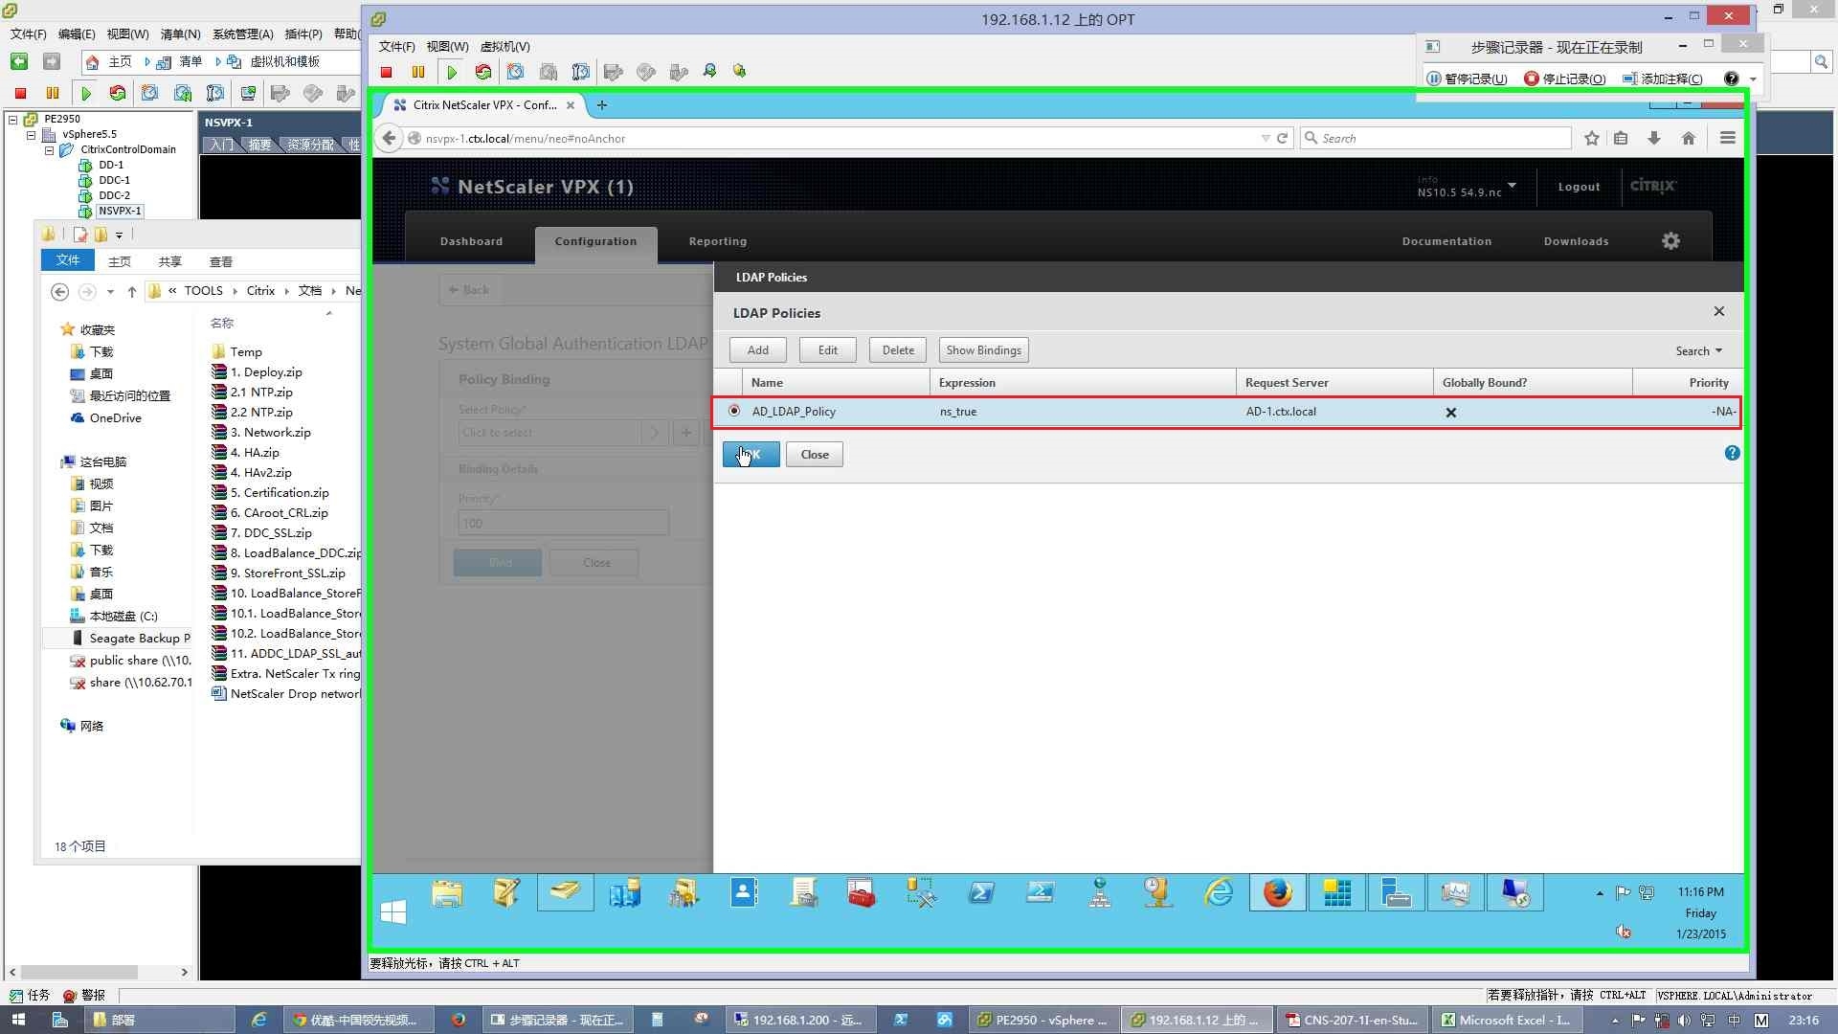The height and width of the screenshot is (1034, 1838).
Task: Open the Downloads link
Action: coord(1576,241)
